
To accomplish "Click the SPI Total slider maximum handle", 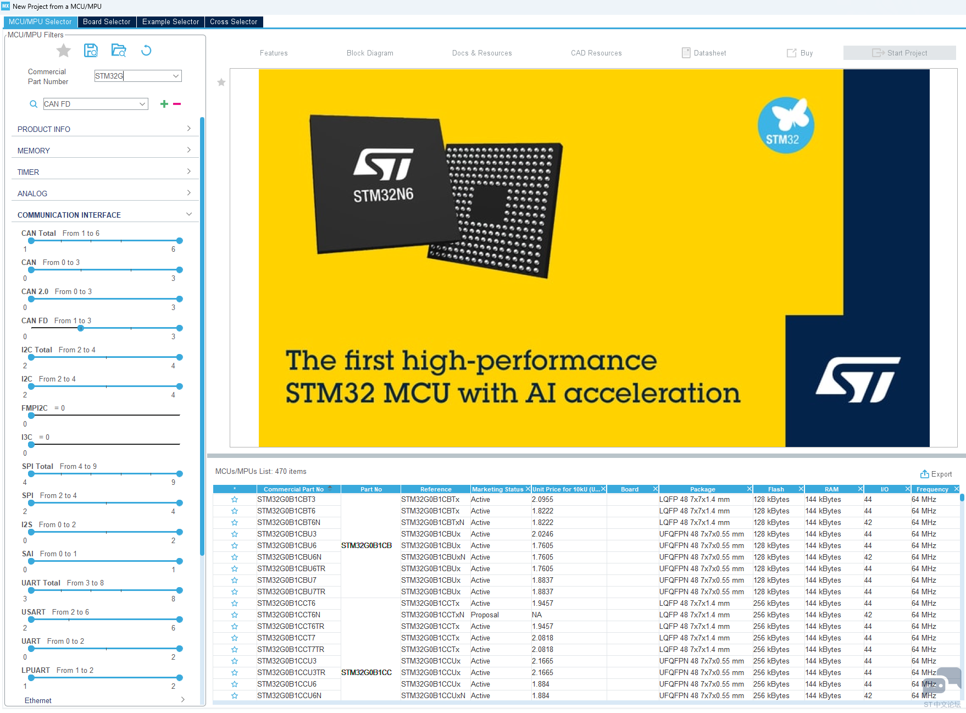I will click(x=180, y=474).
